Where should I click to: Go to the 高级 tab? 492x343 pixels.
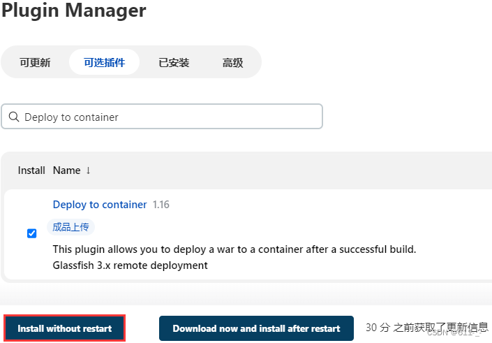pos(232,62)
